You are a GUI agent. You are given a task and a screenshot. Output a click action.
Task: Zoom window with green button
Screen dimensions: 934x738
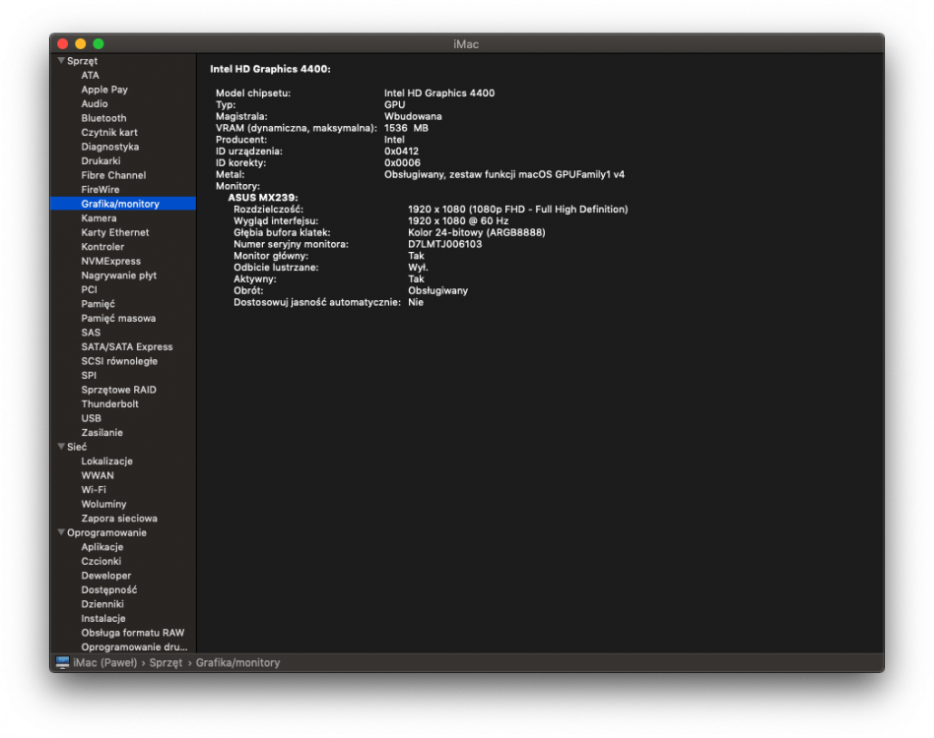[x=99, y=43]
